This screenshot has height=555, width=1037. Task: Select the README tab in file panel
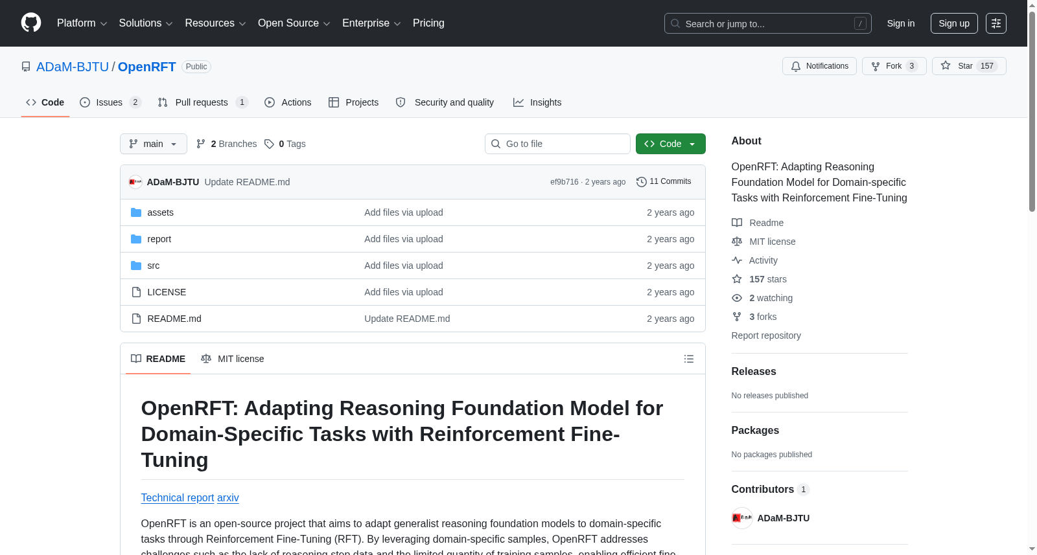pos(158,359)
